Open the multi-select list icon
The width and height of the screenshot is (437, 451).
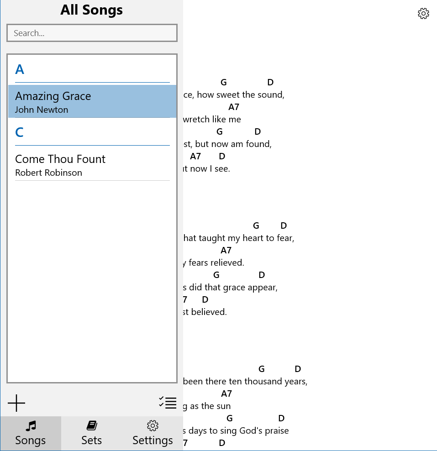click(x=167, y=403)
